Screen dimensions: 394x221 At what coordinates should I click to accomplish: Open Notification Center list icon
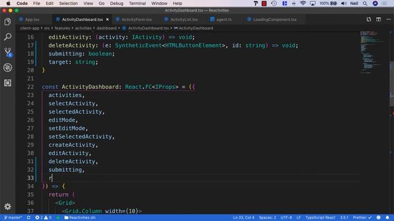(384, 3)
